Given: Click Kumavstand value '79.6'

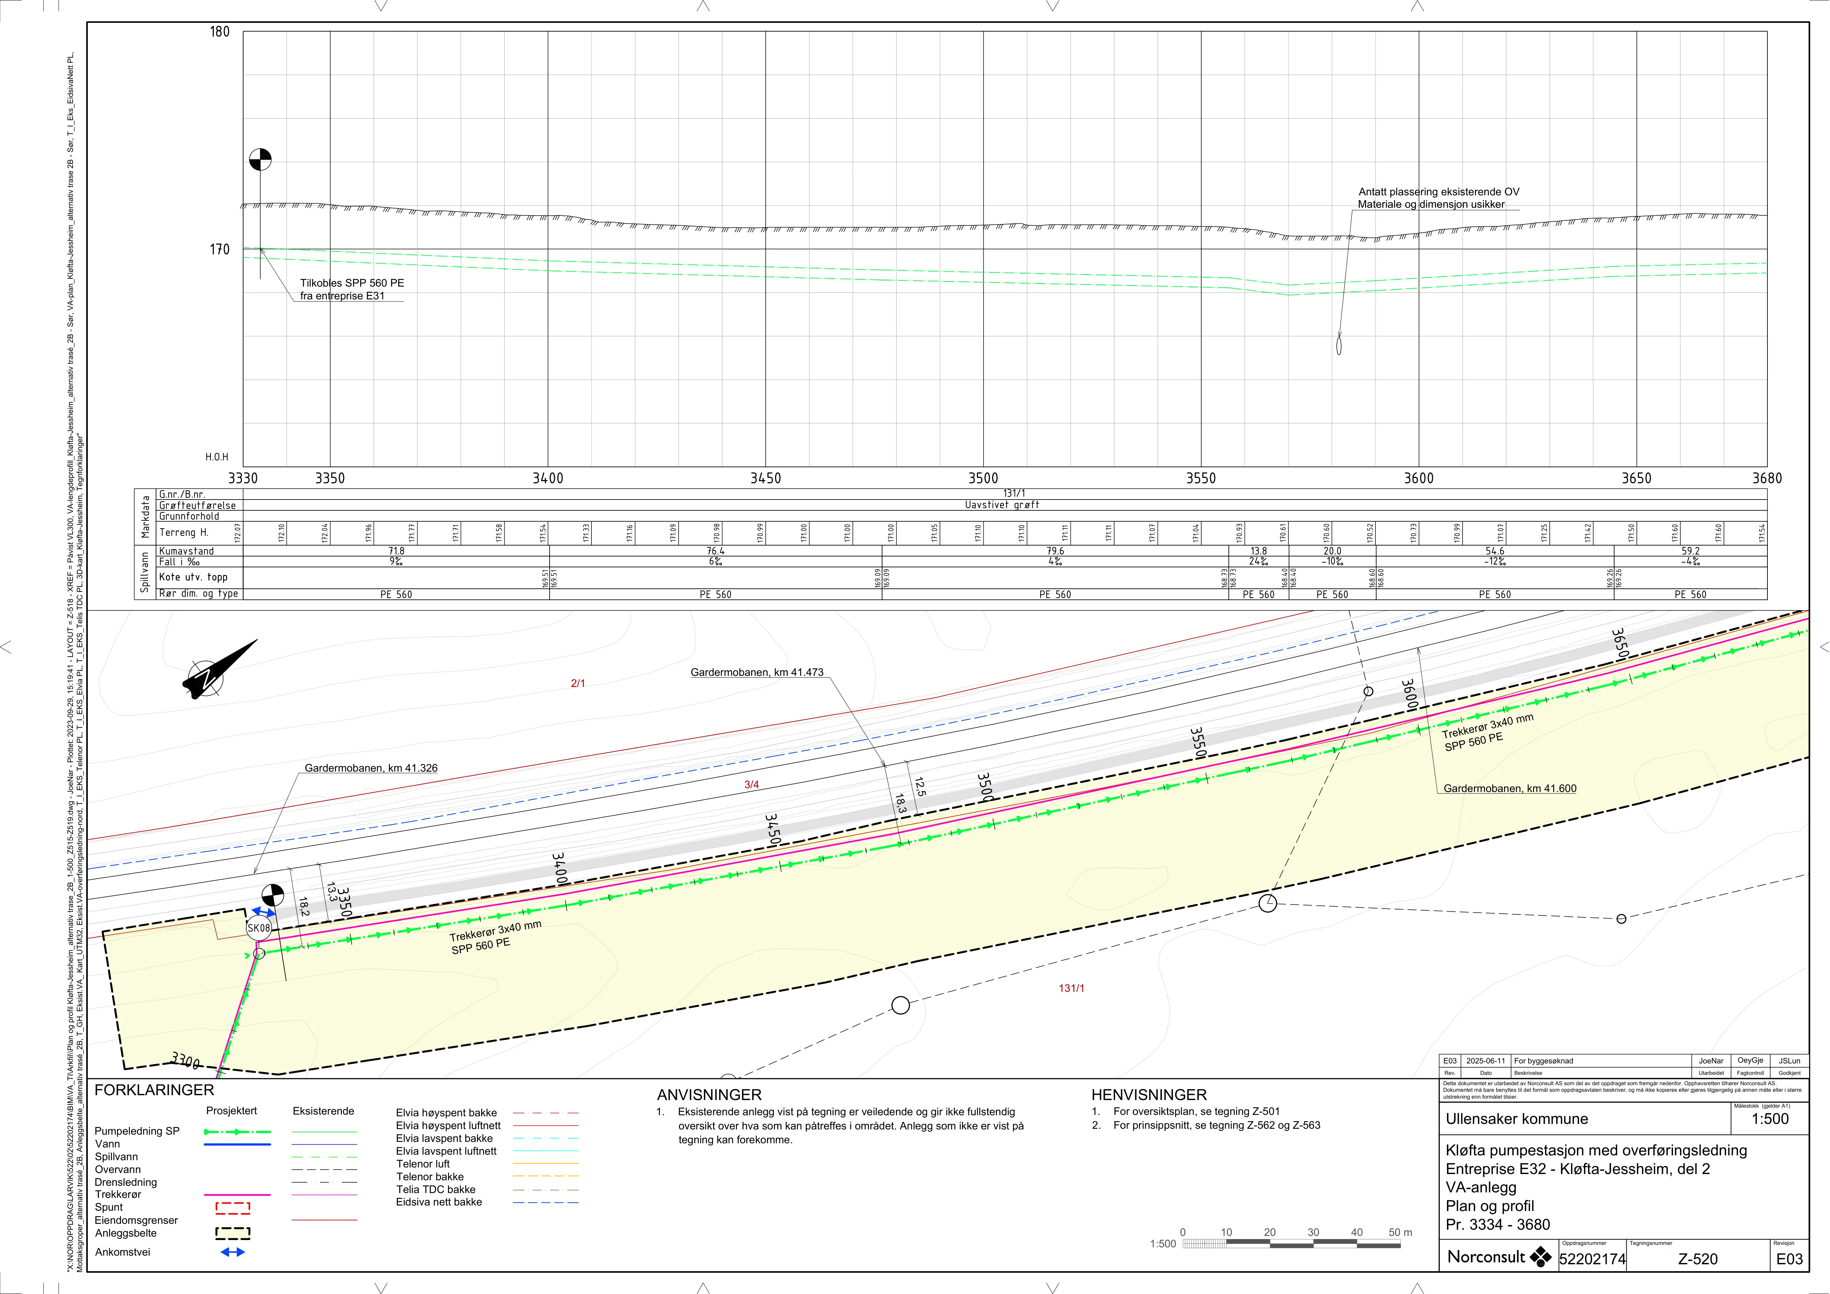Looking at the screenshot, I should [x=1055, y=551].
